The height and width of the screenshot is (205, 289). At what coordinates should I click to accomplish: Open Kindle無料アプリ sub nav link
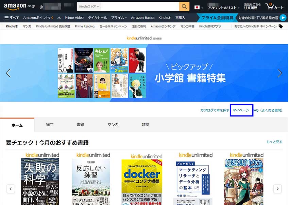click(x=210, y=26)
